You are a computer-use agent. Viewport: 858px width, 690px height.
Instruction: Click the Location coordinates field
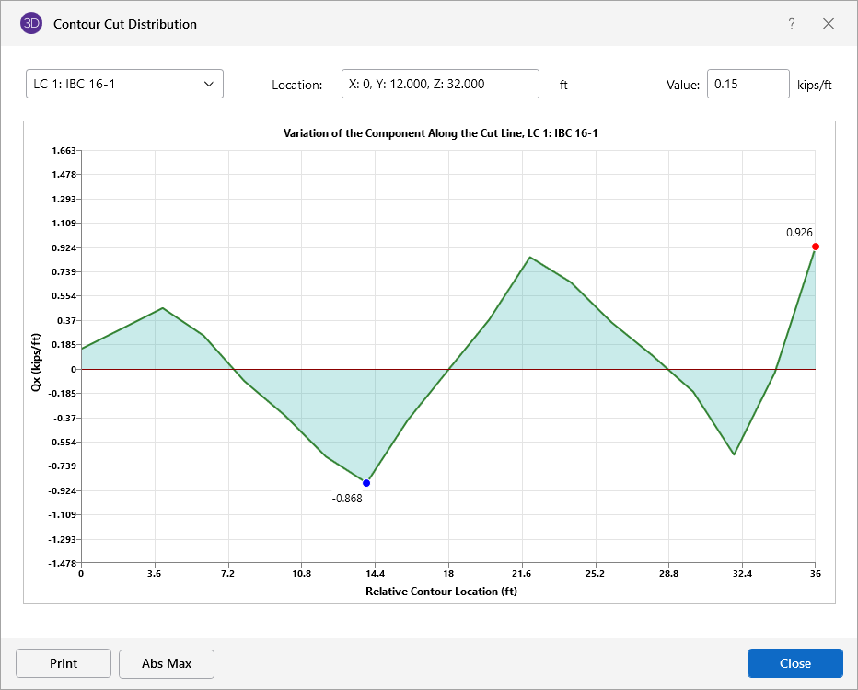[439, 85]
